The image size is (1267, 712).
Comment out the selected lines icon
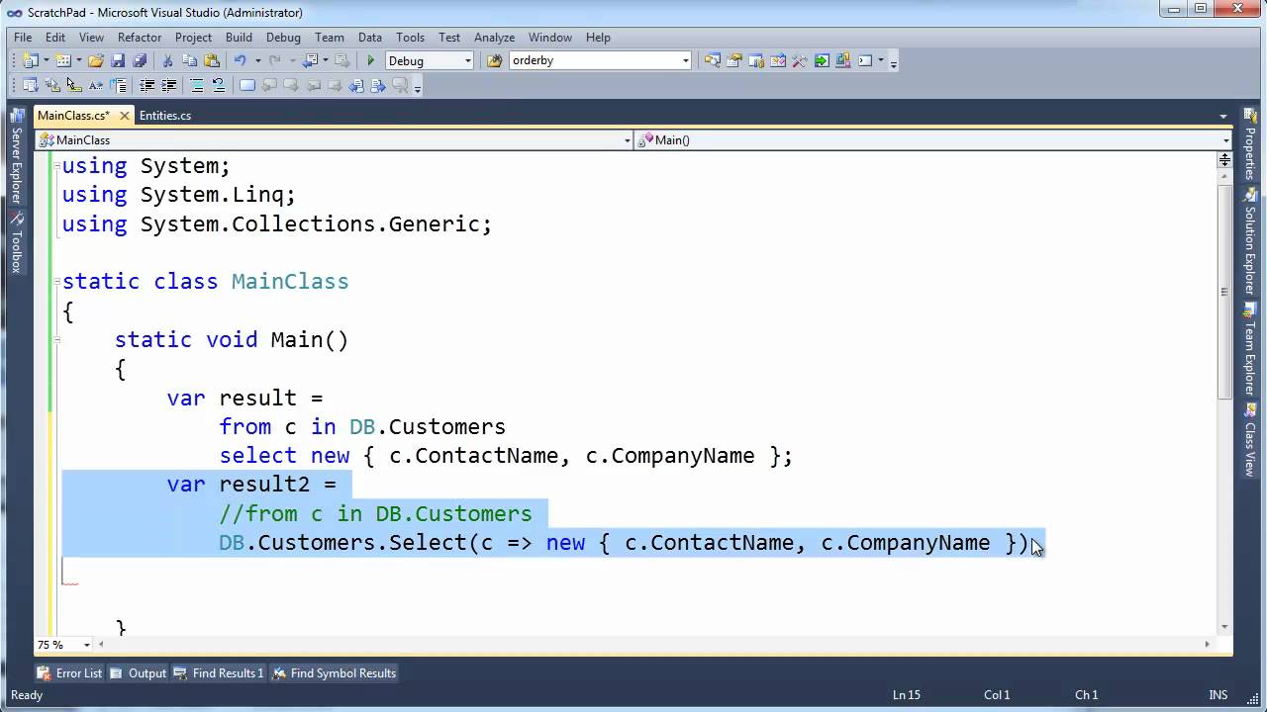point(197,86)
